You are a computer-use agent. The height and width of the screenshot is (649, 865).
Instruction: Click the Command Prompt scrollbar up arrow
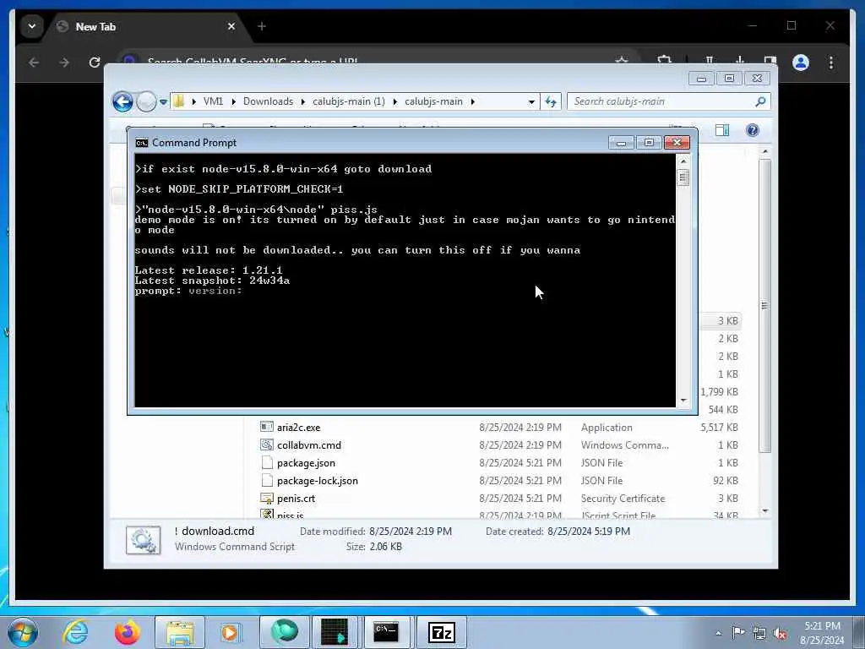pos(683,161)
